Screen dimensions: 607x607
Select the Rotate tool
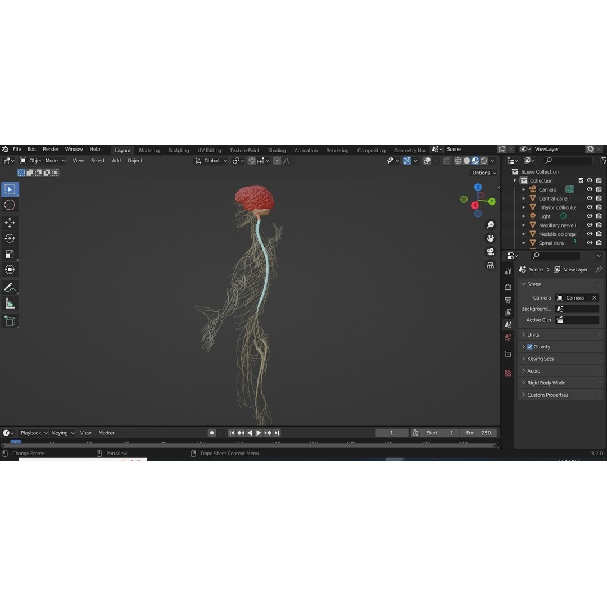click(10, 238)
